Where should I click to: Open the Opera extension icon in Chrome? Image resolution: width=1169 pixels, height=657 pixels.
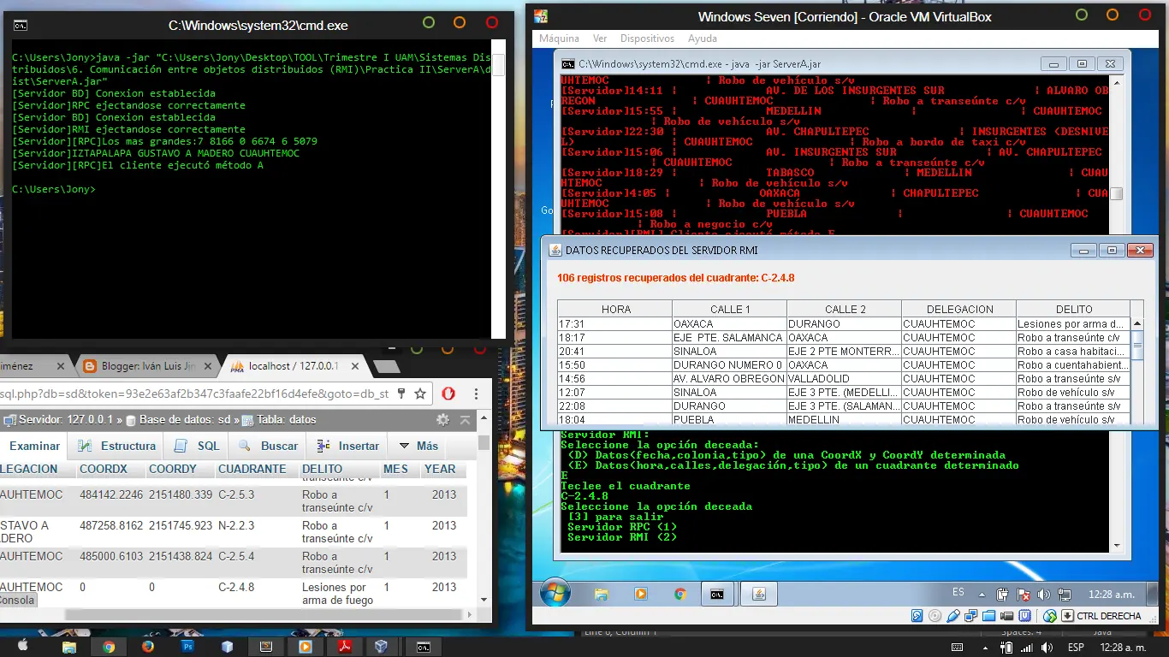448,394
